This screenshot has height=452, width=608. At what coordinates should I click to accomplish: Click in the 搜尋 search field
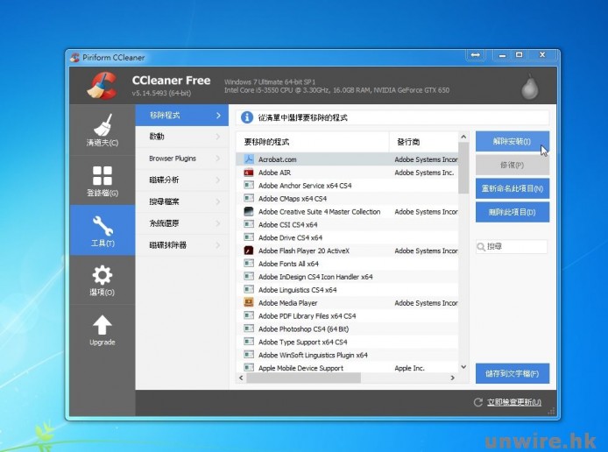coord(516,247)
